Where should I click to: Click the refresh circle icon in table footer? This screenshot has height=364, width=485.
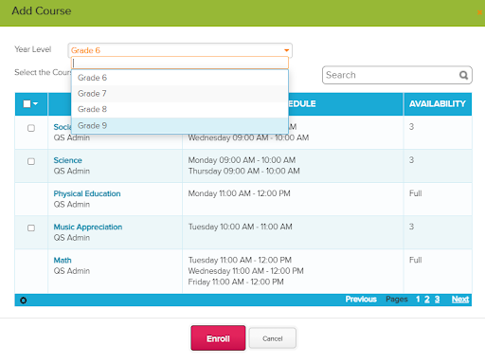(24, 300)
